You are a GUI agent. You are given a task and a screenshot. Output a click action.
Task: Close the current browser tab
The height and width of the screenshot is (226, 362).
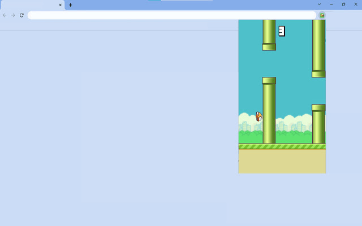point(61,5)
